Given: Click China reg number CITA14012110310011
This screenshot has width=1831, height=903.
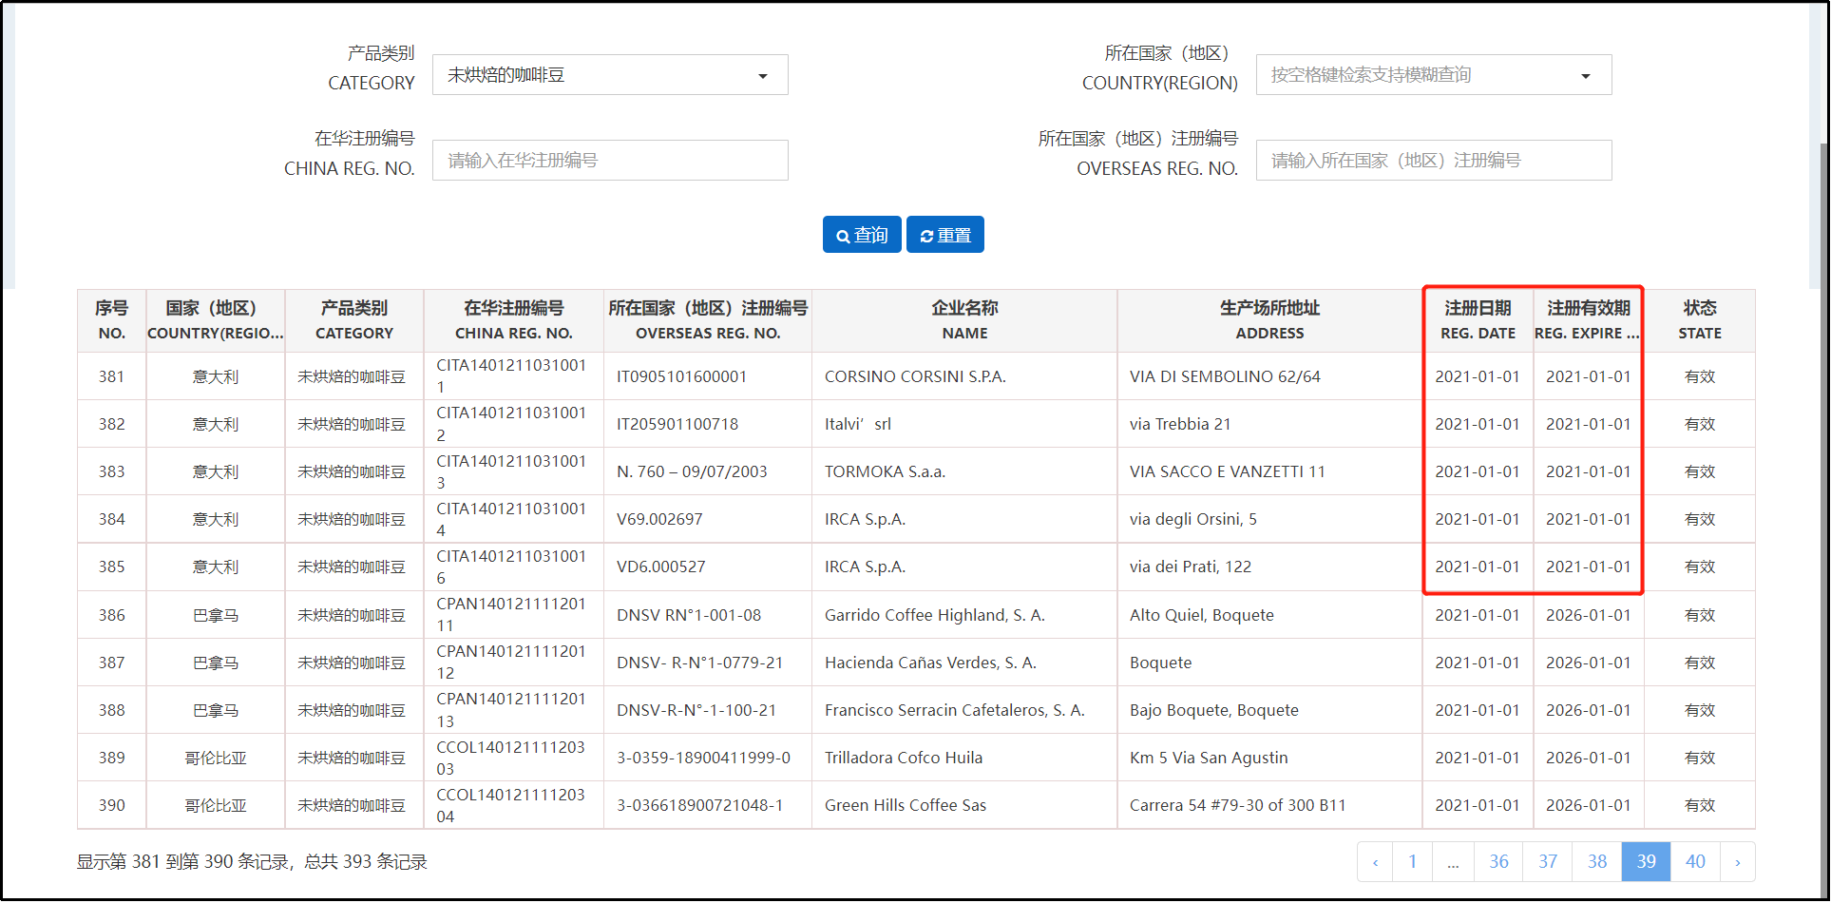Looking at the screenshot, I should coord(511,376).
